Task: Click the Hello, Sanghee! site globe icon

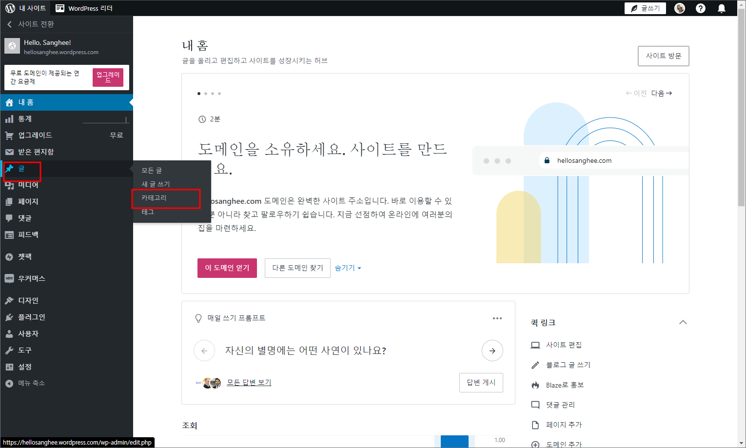Action: pos(12,46)
